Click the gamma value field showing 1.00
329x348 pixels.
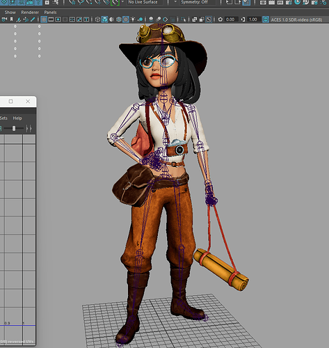(252, 19)
